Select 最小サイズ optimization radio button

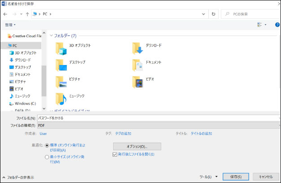[47, 157]
